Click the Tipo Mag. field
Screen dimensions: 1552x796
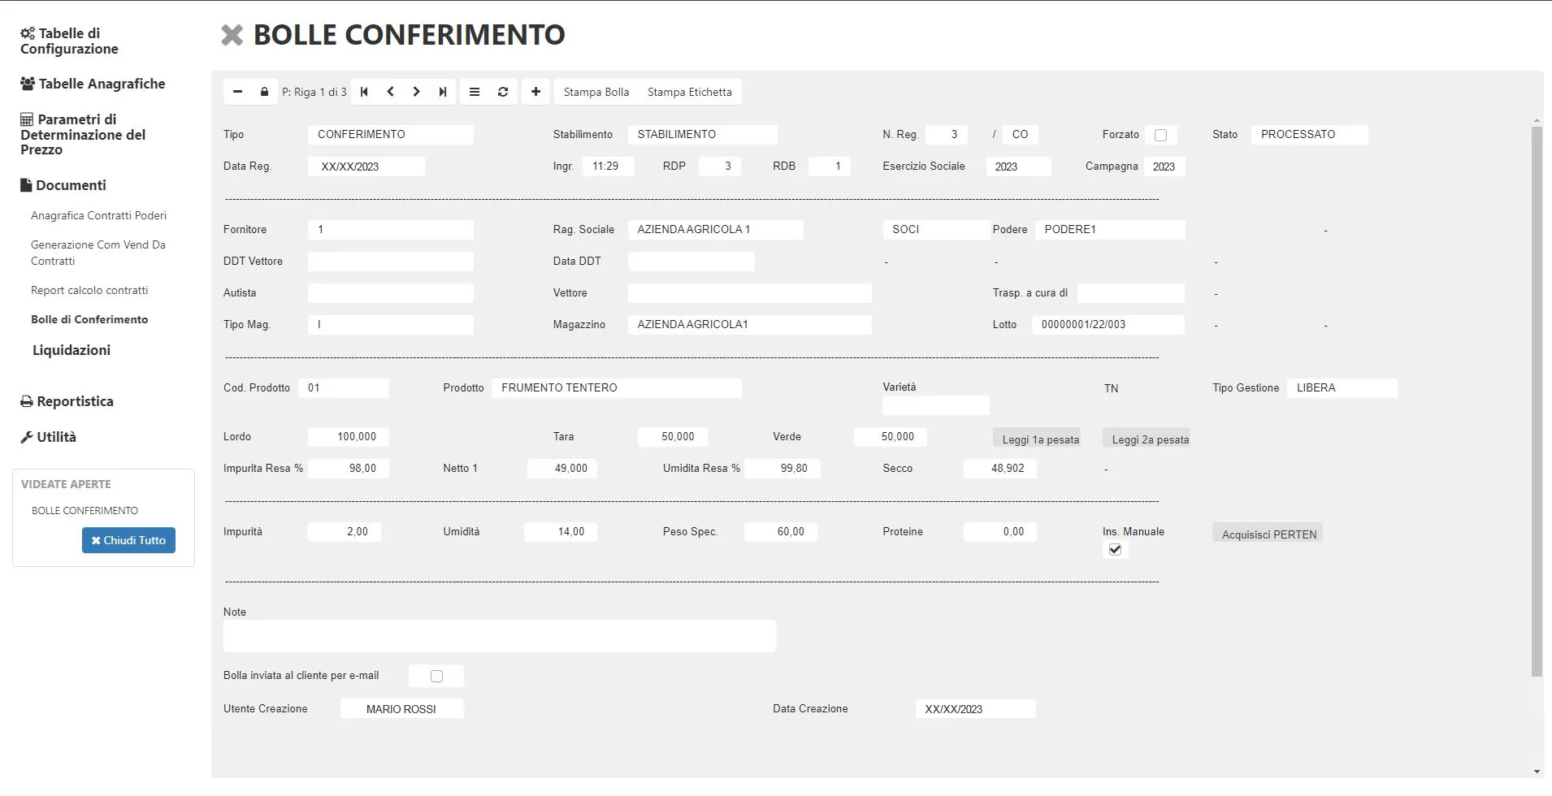pyautogui.click(x=391, y=325)
